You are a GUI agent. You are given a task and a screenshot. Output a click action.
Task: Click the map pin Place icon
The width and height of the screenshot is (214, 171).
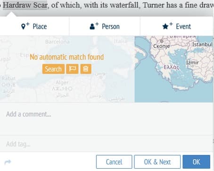tap(25, 26)
